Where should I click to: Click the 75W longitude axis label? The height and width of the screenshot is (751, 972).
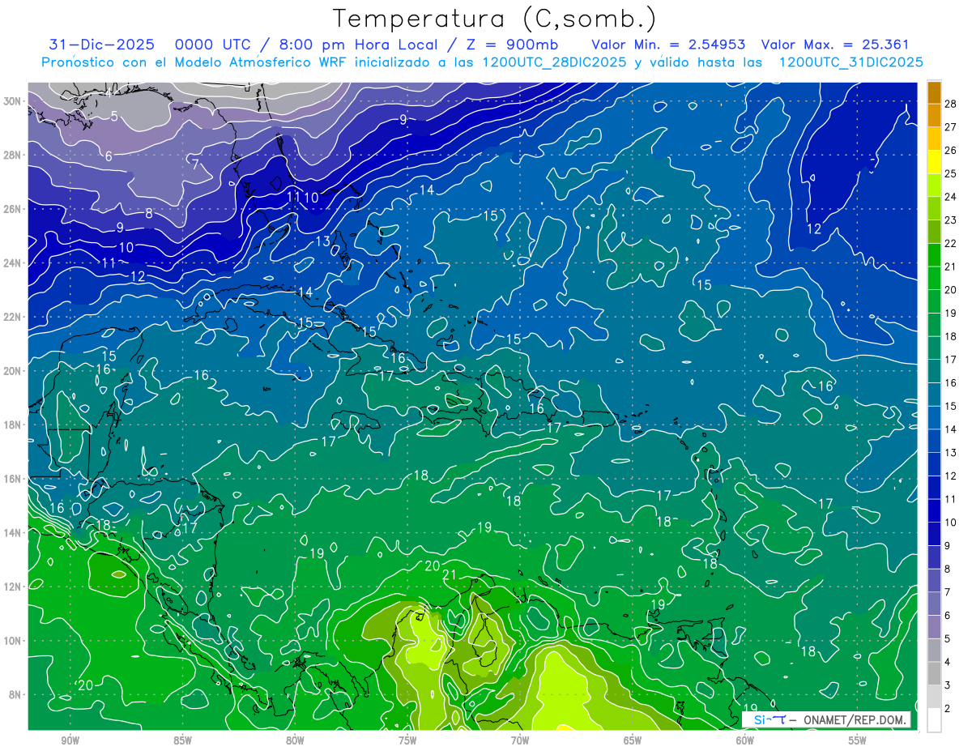point(407,740)
